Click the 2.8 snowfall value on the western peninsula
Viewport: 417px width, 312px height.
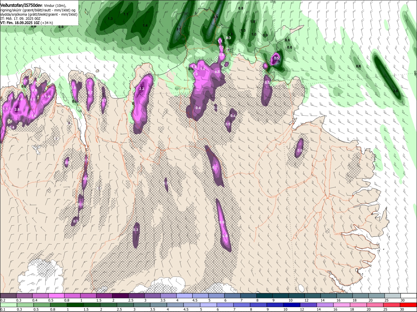coord(17,110)
